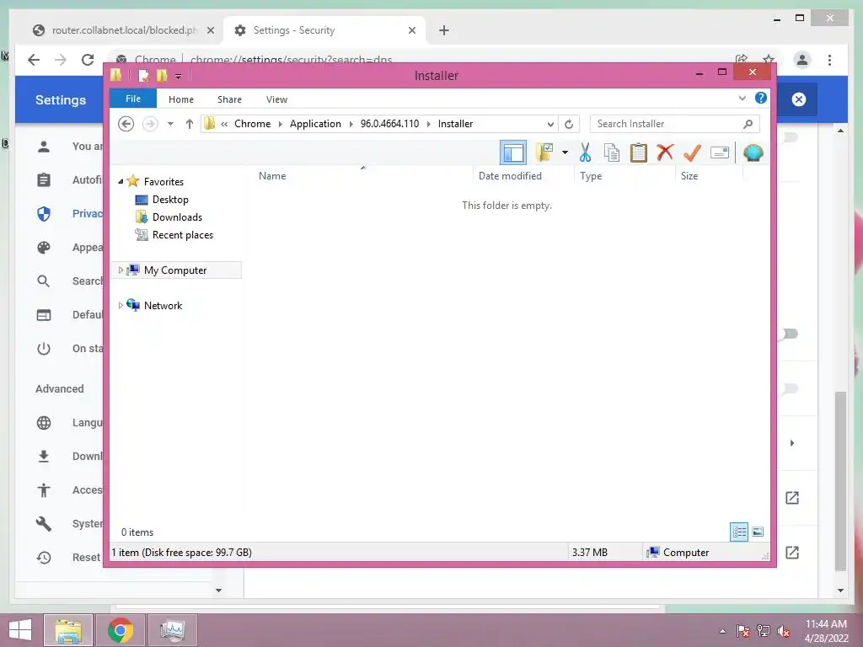Switch to details view icon at bottom right

coord(739,532)
